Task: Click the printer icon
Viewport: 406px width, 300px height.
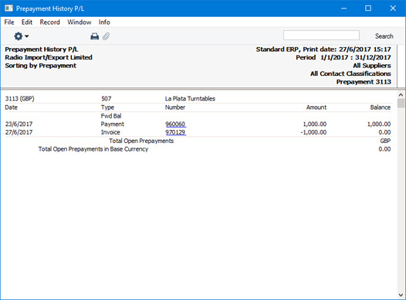Action: tap(94, 36)
